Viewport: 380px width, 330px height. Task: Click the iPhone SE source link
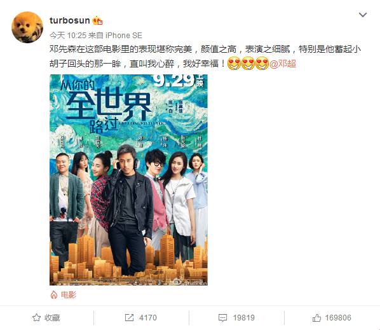point(124,36)
